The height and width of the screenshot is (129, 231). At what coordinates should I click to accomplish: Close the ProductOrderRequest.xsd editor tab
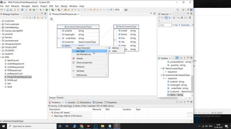point(79,14)
